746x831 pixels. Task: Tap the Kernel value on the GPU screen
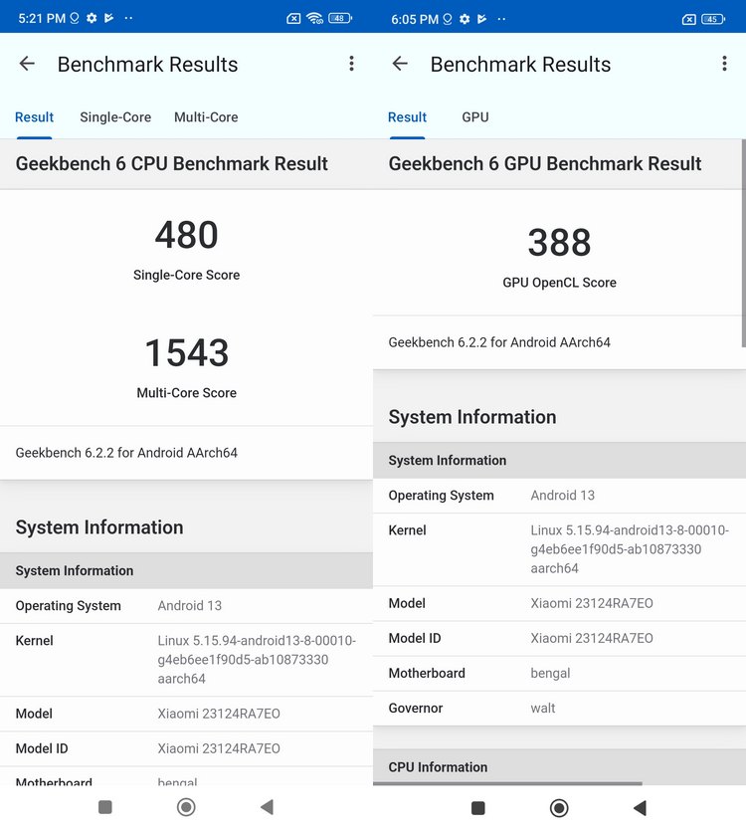(x=630, y=549)
